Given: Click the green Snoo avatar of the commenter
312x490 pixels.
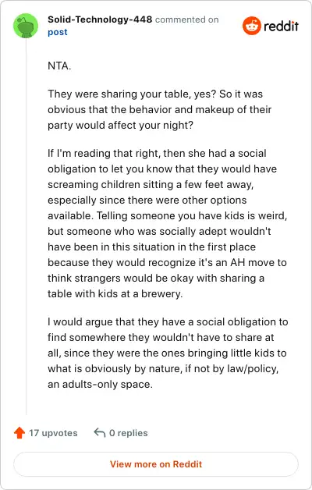Looking at the screenshot, I should (26, 26).
